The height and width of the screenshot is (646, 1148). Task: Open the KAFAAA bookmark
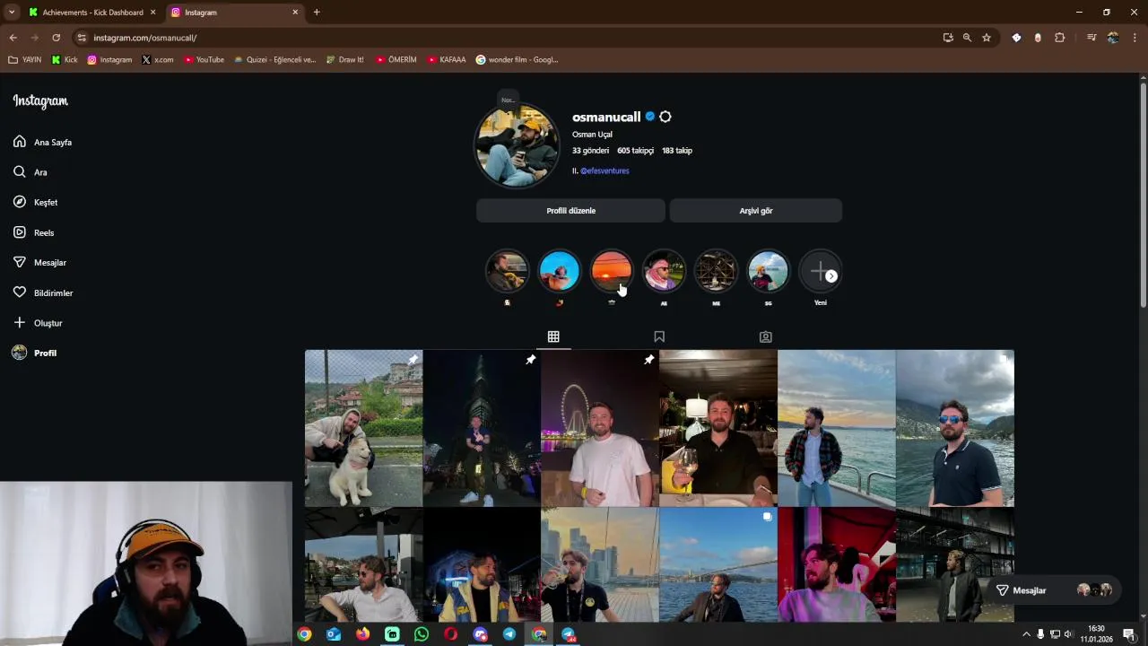447,60
